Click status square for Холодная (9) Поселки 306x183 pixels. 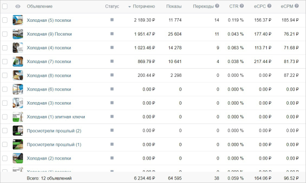click(x=112, y=34)
